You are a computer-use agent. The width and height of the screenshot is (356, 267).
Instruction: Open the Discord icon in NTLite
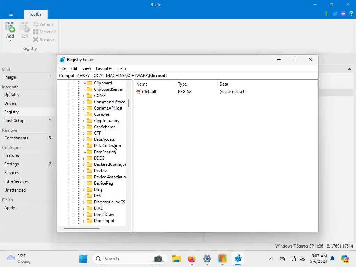pos(343,14)
